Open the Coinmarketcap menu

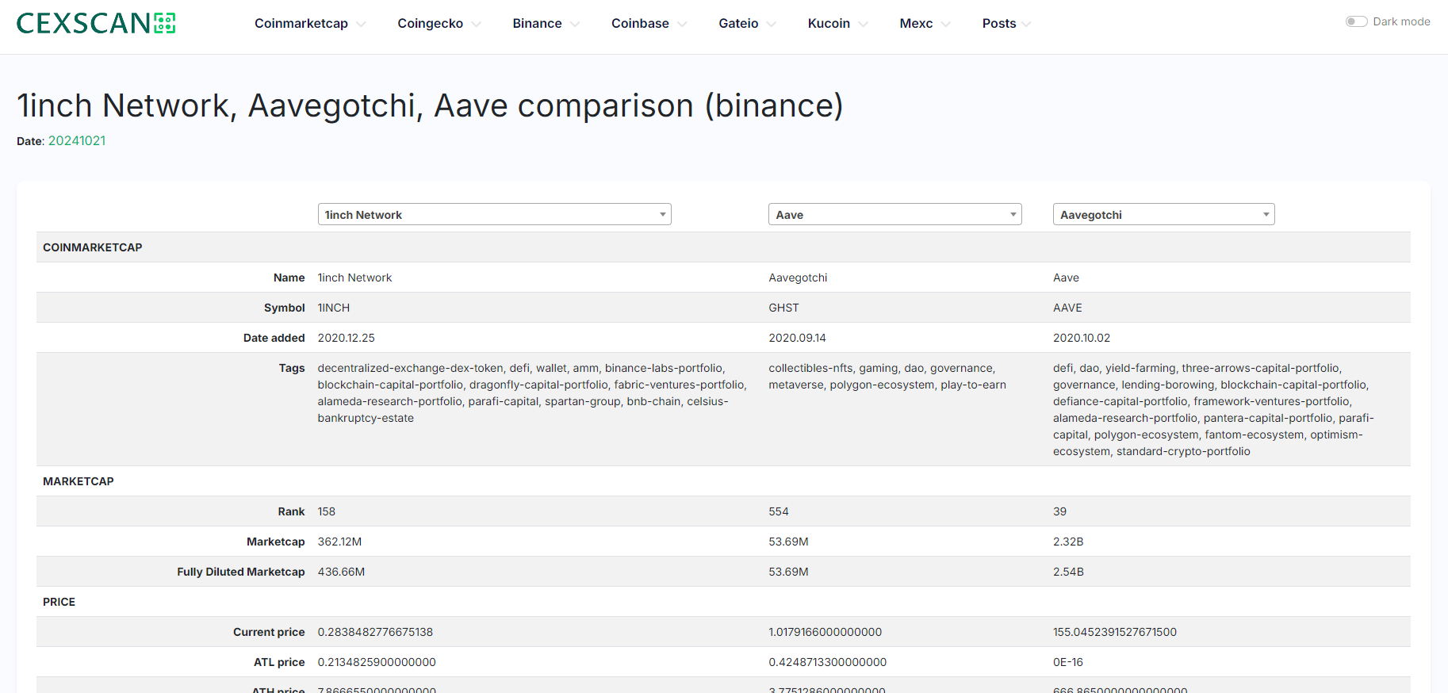[309, 24]
